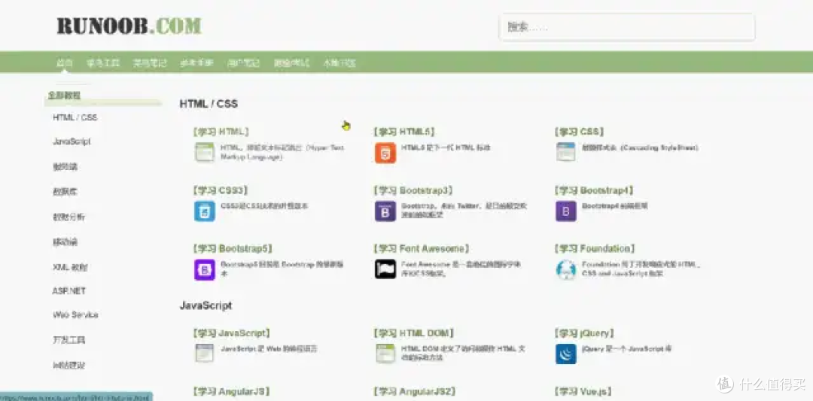The image size is (813, 401).
Task: Click the Bootstrap5 violet B icon
Action: click(204, 269)
